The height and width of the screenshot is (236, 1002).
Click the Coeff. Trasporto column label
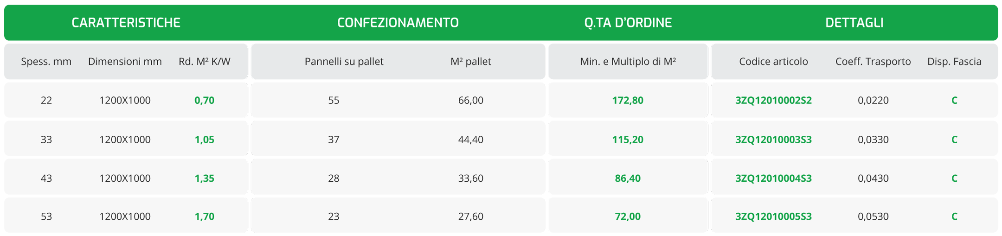coord(873,62)
